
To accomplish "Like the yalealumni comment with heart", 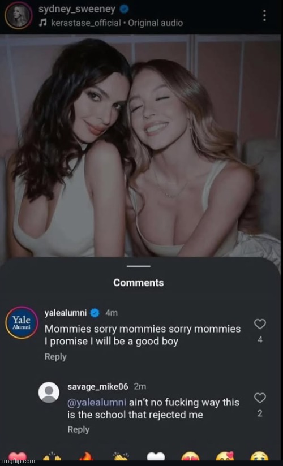I will pyautogui.click(x=260, y=324).
